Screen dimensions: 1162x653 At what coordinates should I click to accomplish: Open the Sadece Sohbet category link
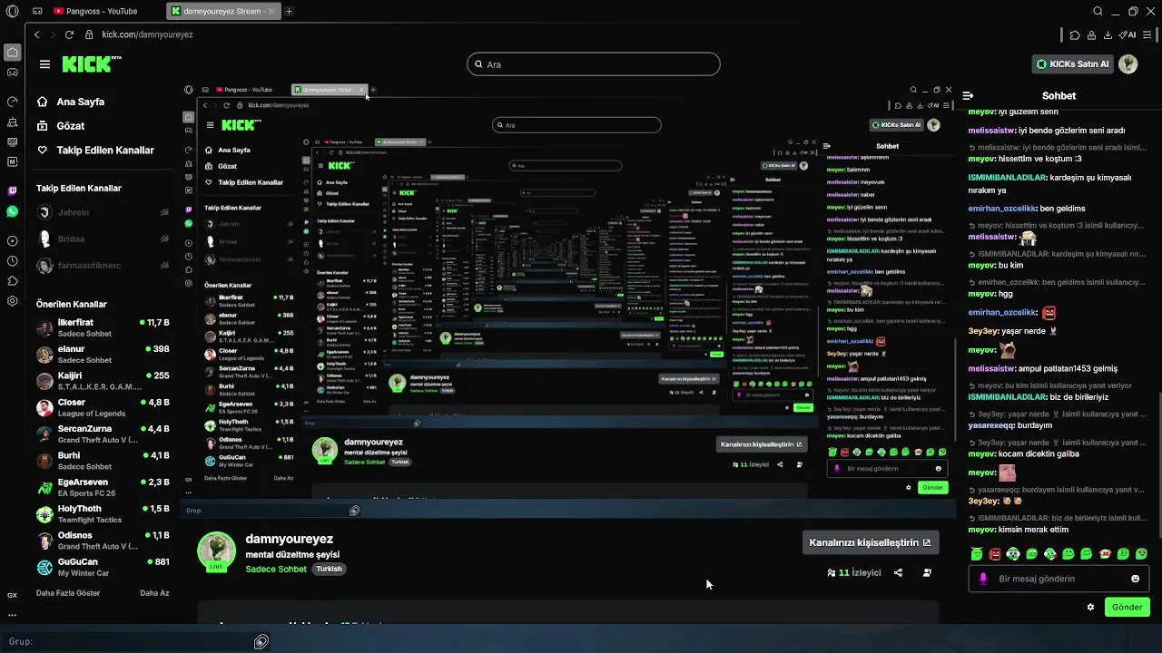(x=276, y=569)
